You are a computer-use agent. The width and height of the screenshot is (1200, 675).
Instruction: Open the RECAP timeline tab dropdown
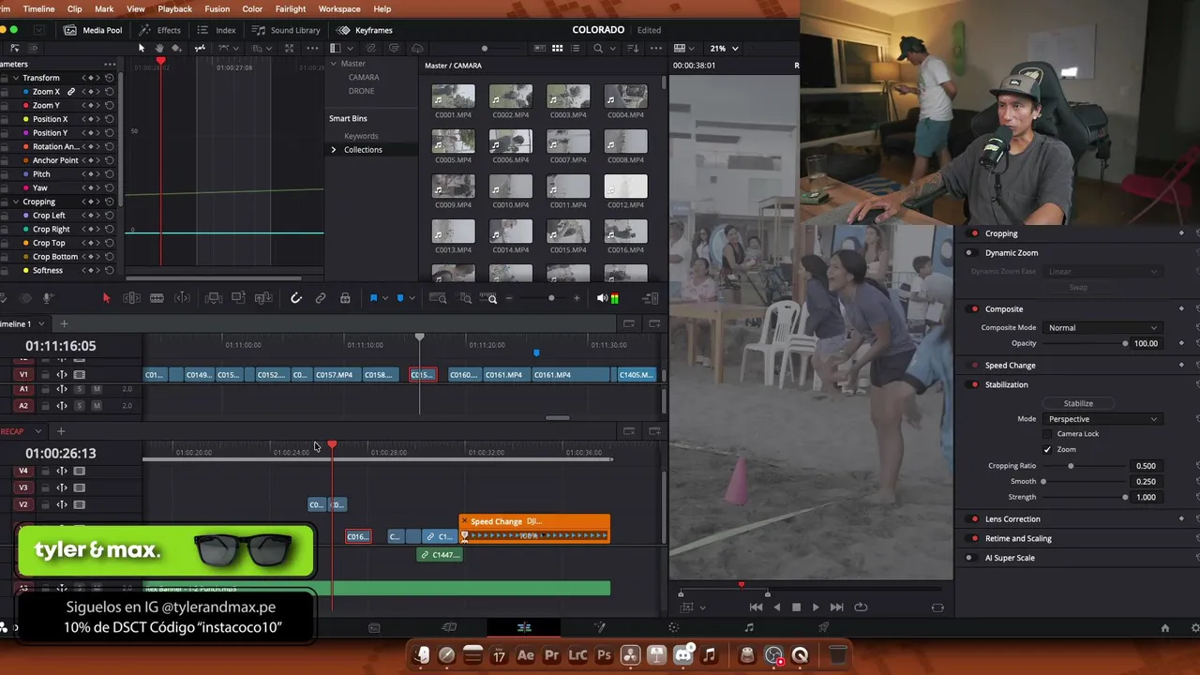[x=37, y=431]
